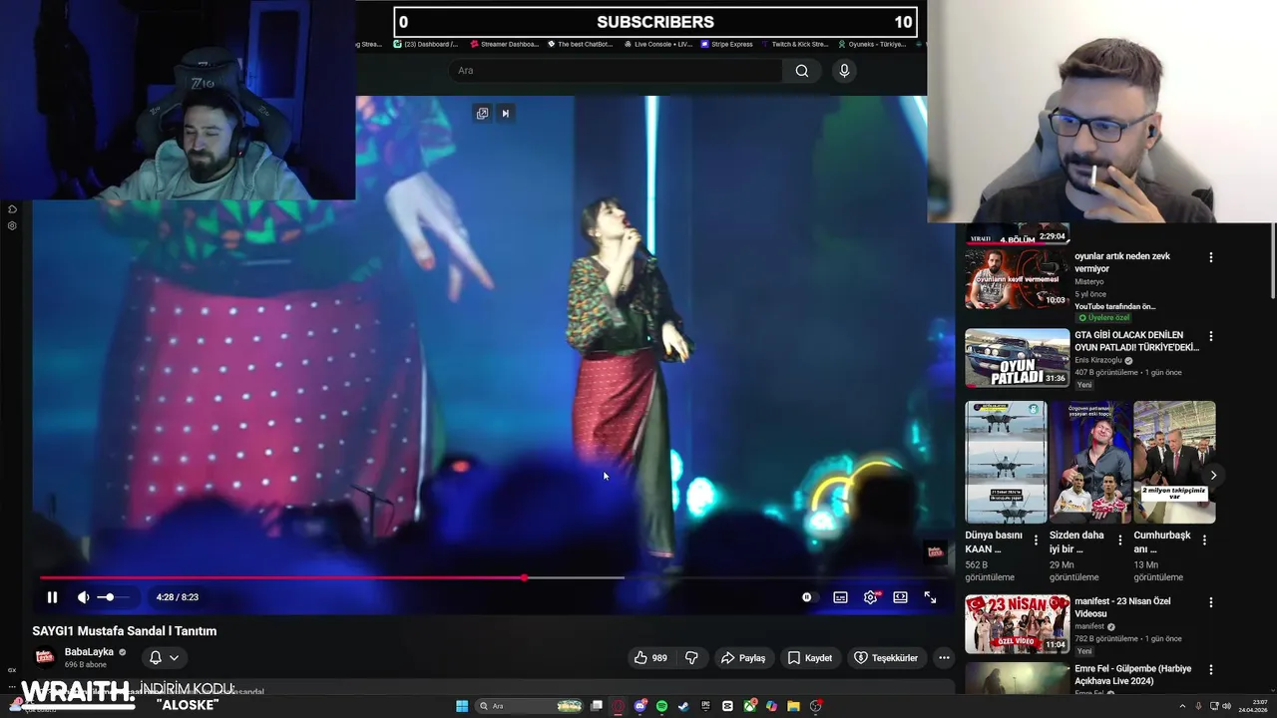Open the 'Twitch & Kick Stre...' bookmark
Image resolution: width=1277 pixels, height=718 pixels.
[x=796, y=44]
